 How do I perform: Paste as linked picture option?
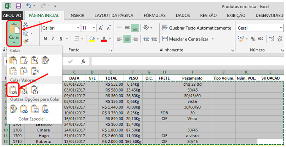pyautogui.click(x=45, y=109)
